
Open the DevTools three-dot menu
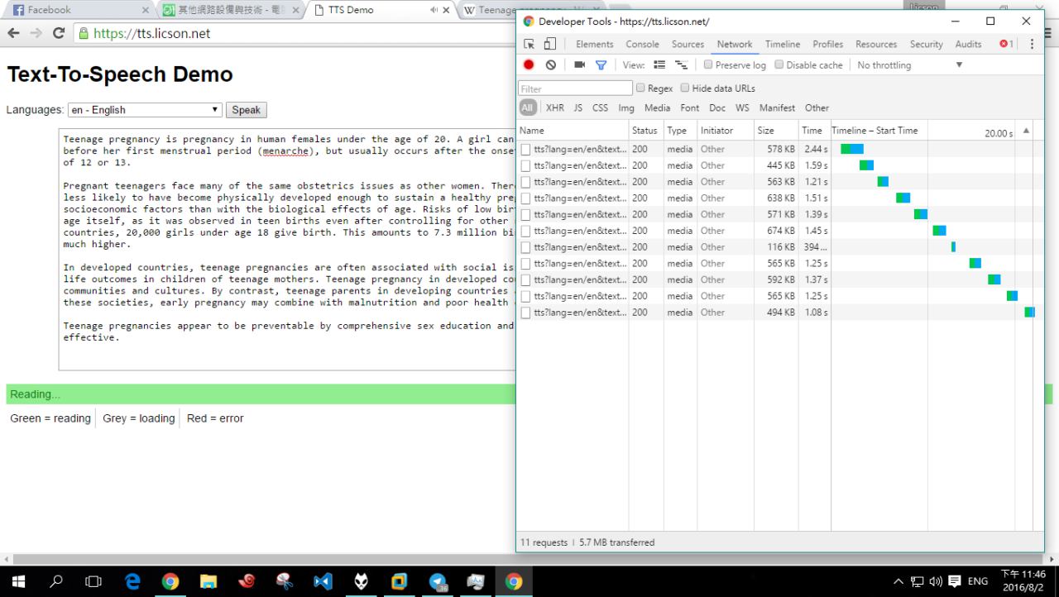1032,45
